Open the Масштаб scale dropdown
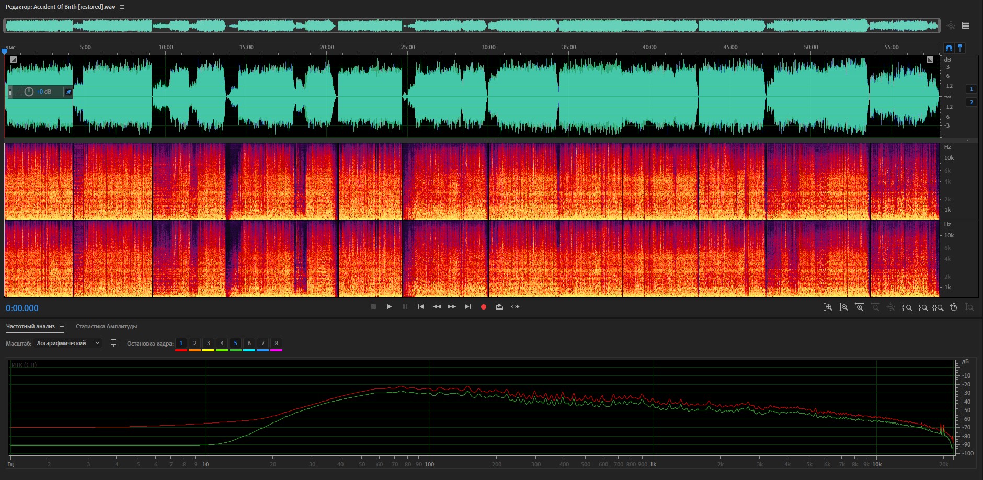 [67, 343]
